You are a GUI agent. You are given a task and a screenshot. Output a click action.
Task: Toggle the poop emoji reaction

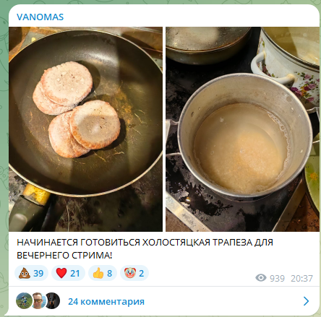(x=32, y=273)
